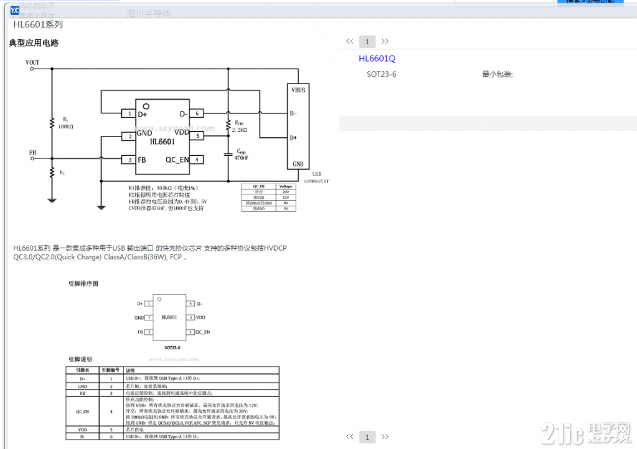Click the "最小包装:" label
The image size is (637, 449).
pos(498,74)
